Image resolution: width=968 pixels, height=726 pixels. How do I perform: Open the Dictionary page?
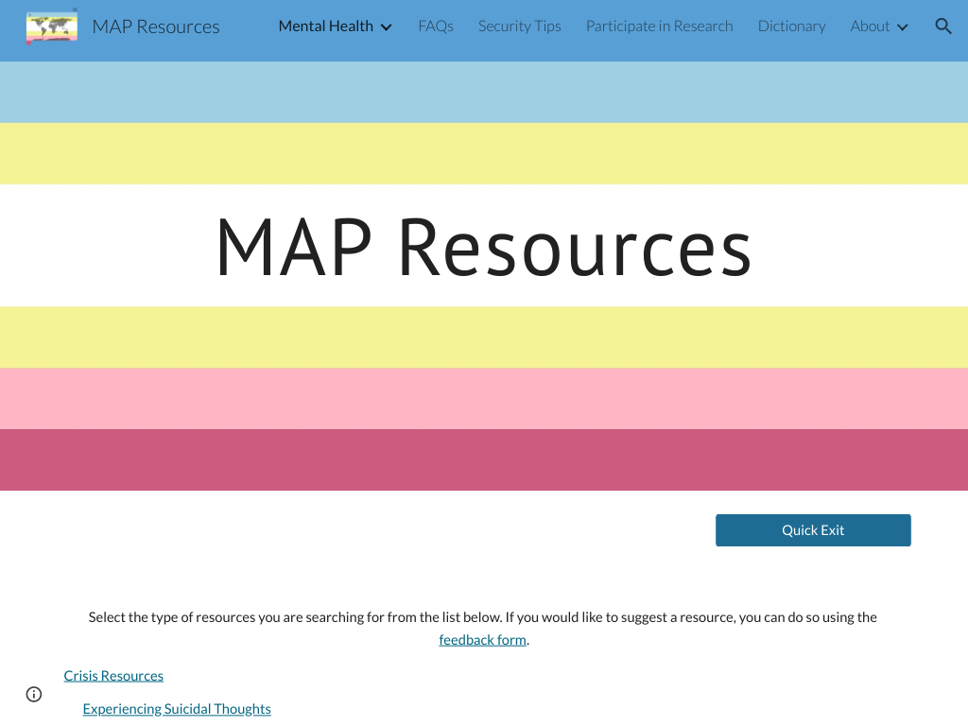pos(791,26)
